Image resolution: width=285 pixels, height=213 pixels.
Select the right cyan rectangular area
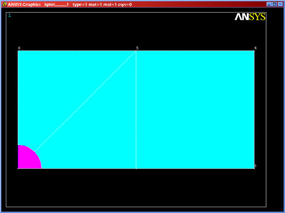click(x=195, y=109)
